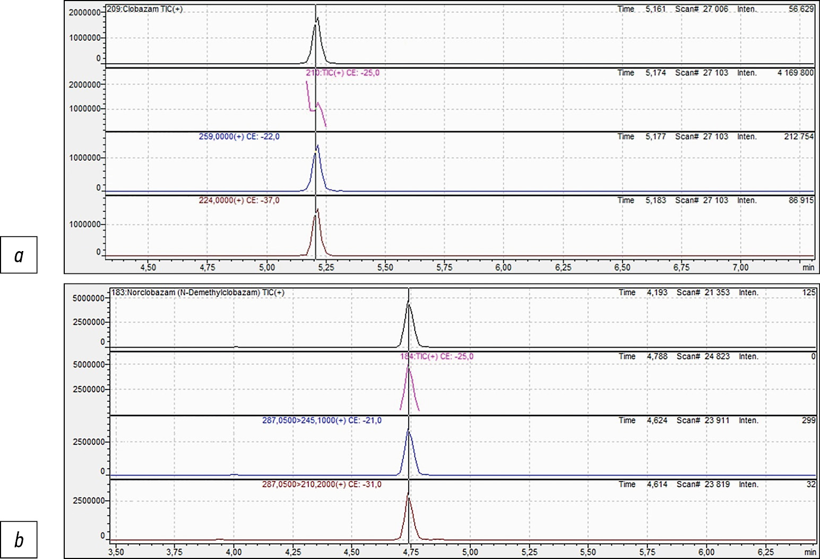Select the panel label box 'b'
This screenshot has width=820, height=559.
pyautogui.click(x=19, y=540)
